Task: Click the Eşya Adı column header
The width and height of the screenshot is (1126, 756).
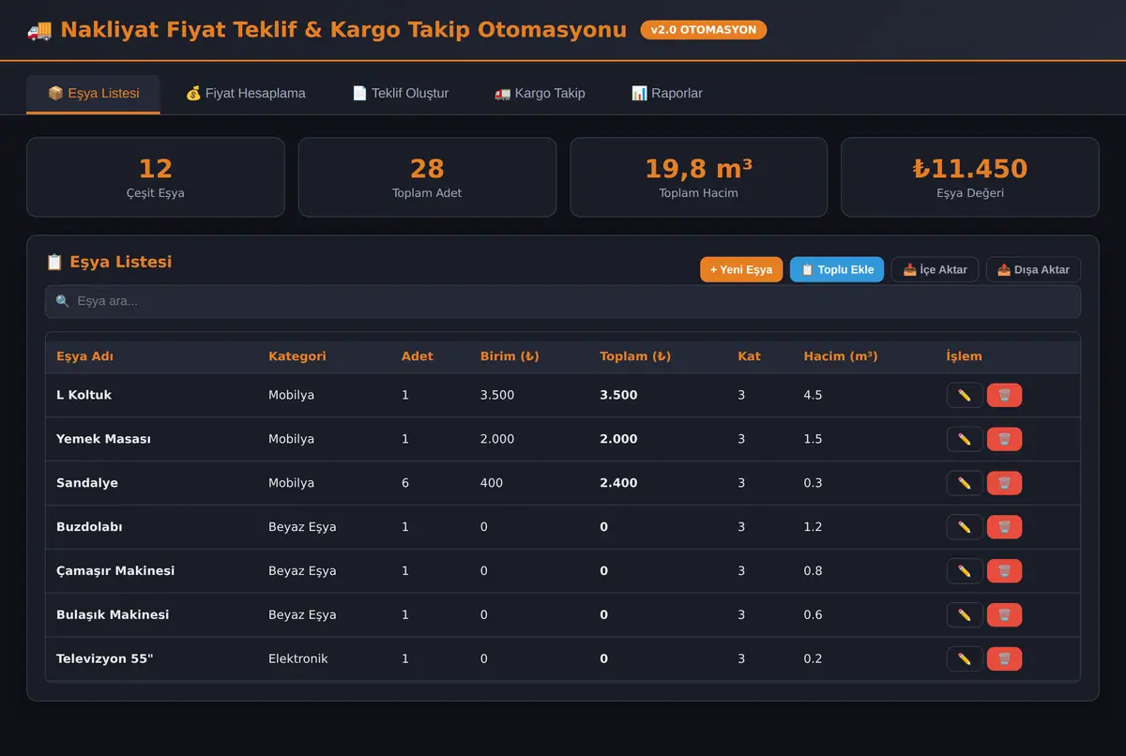Action: pyautogui.click(x=84, y=356)
